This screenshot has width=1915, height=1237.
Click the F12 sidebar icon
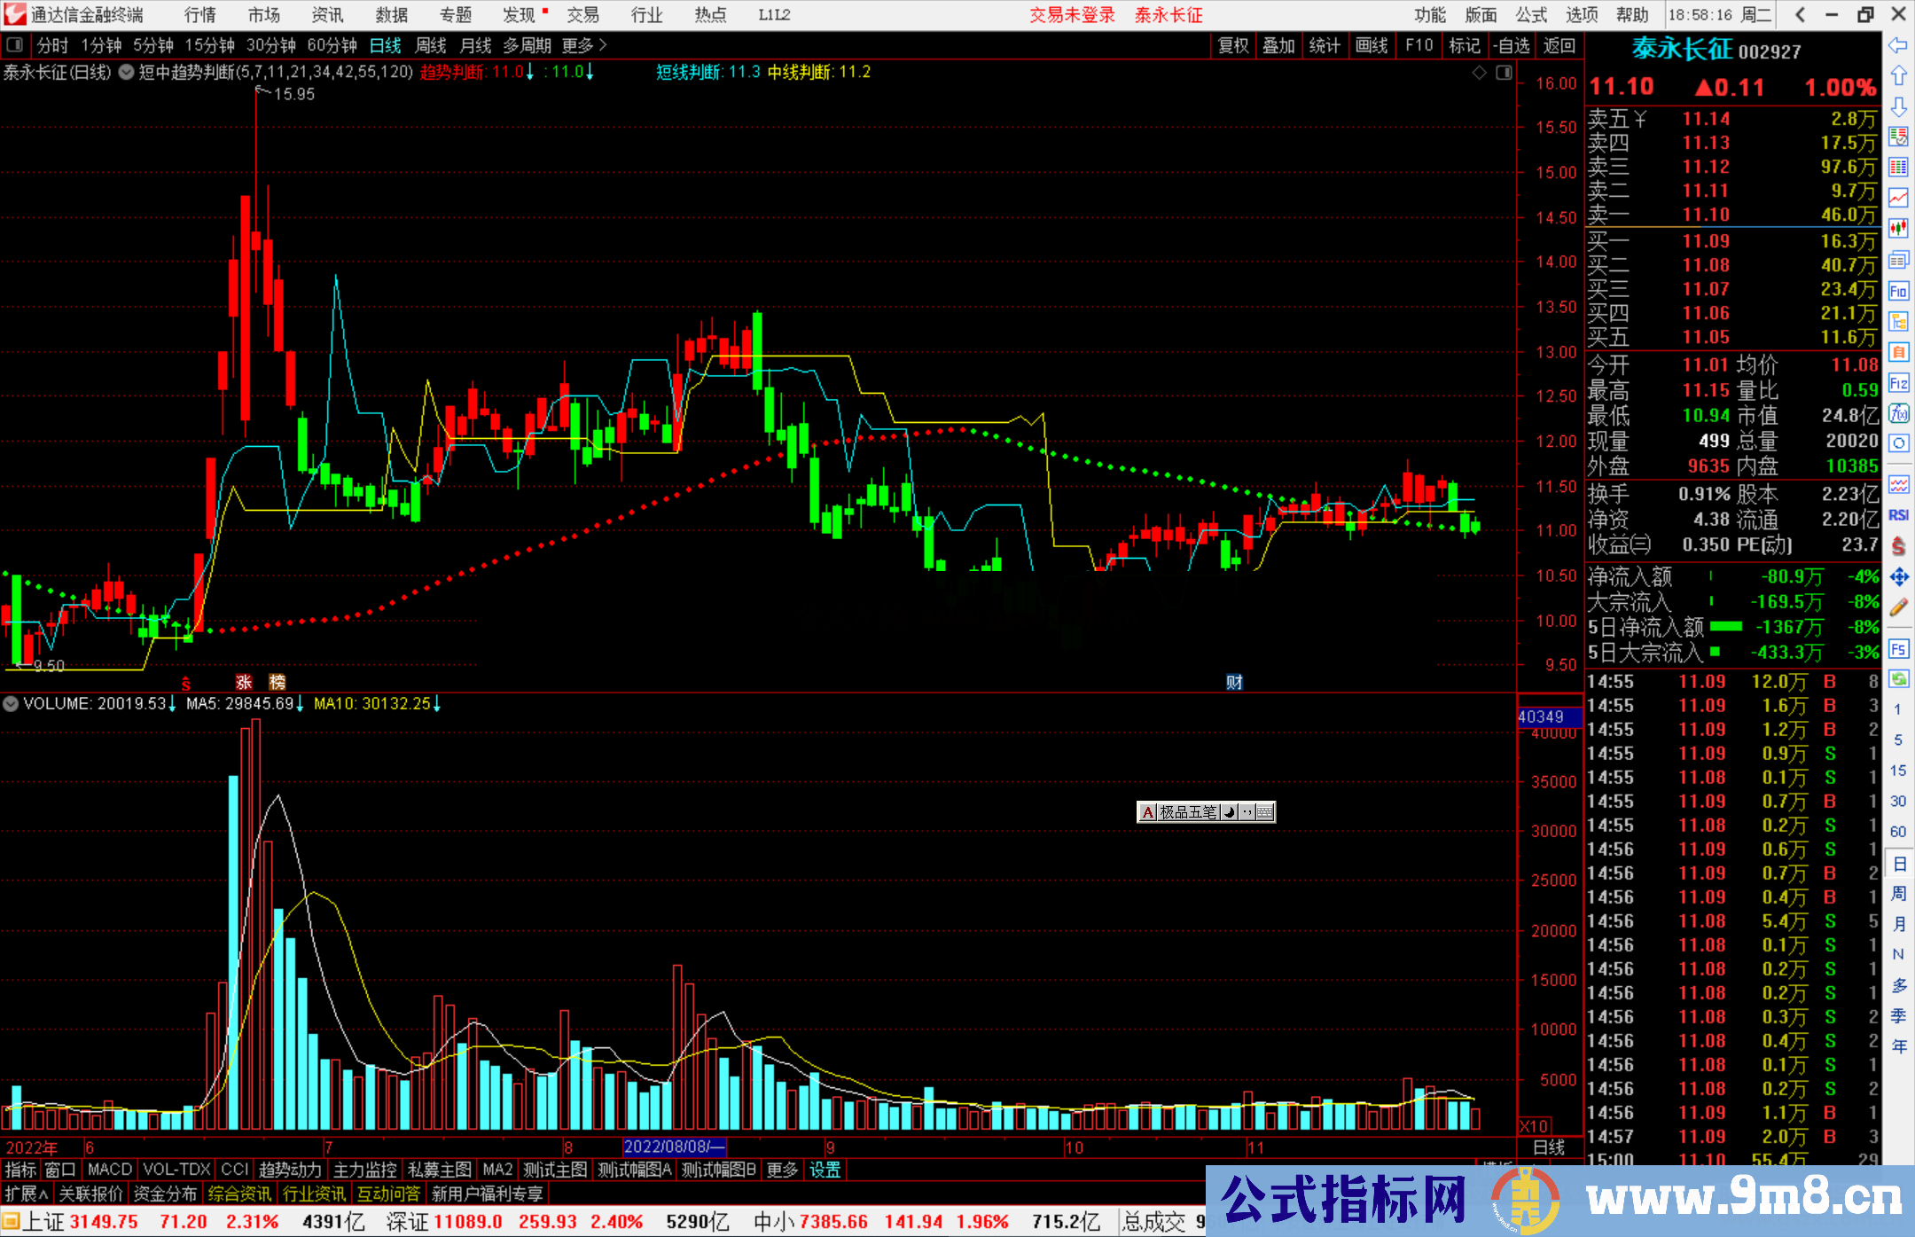click(1898, 384)
